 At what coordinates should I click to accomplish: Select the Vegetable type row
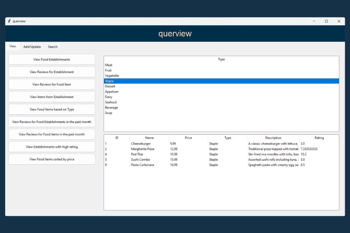click(221, 76)
